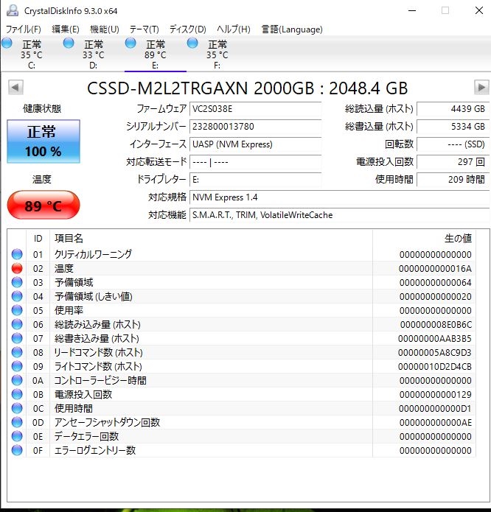The width and height of the screenshot is (491, 512).
Task: Click the status dot for エラーログエントリー数 row
Action: click(17, 450)
